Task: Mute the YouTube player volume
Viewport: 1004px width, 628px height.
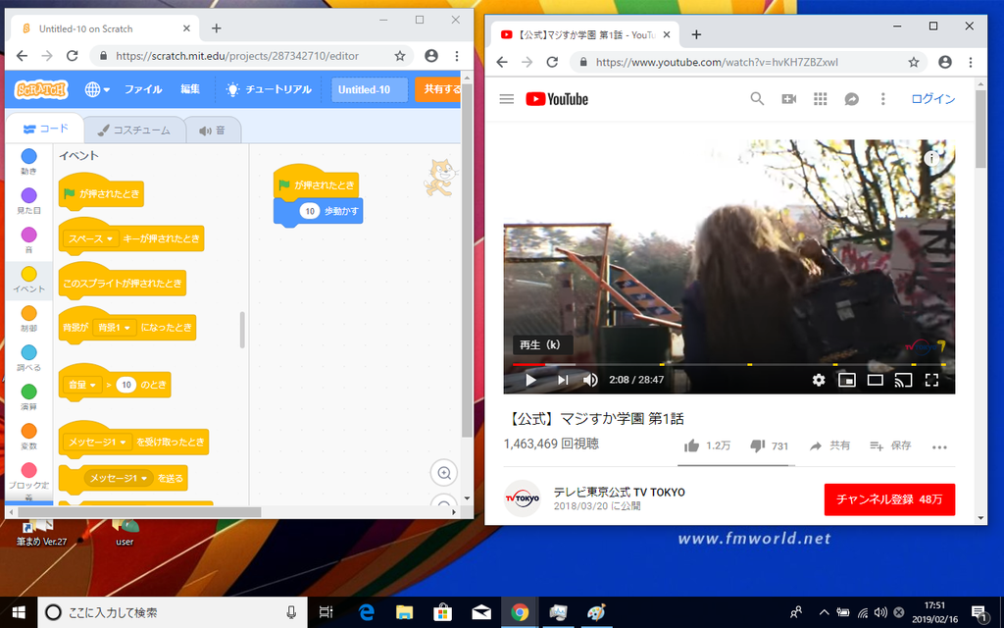Action: pyautogui.click(x=590, y=380)
